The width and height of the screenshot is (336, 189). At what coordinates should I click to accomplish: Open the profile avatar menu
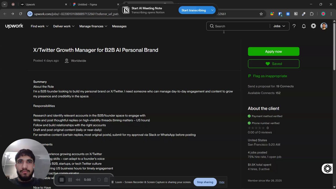[x=324, y=26]
